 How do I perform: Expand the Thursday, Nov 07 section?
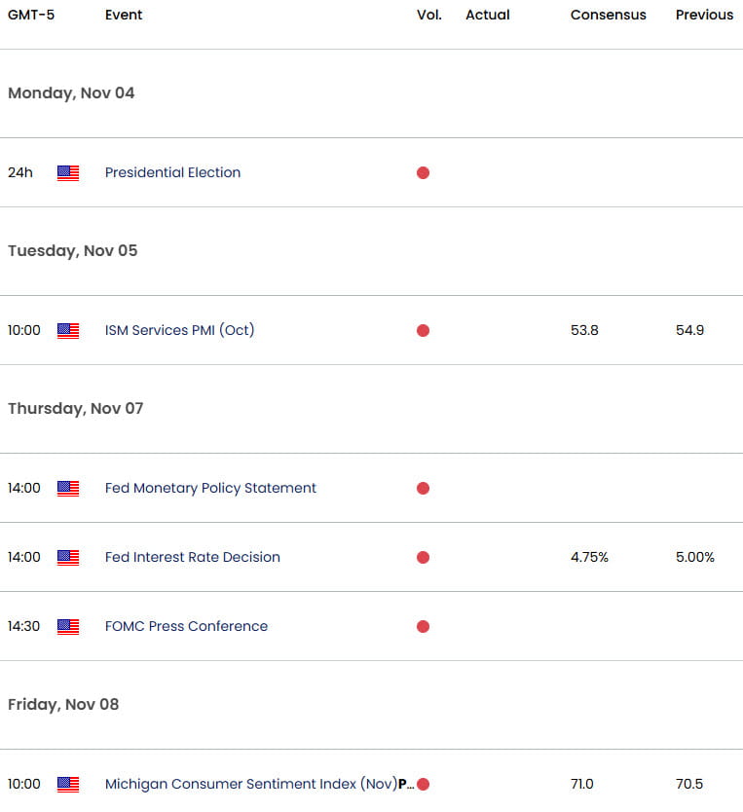click(x=75, y=408)
